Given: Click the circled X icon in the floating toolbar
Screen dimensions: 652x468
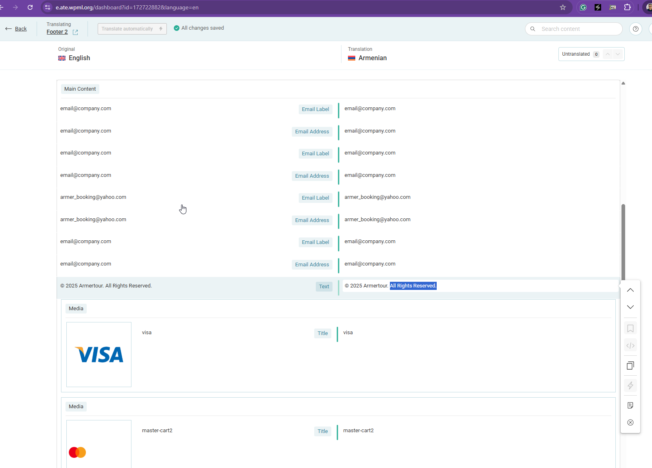Looking at the screenshot, I should [x=630, y=422].
